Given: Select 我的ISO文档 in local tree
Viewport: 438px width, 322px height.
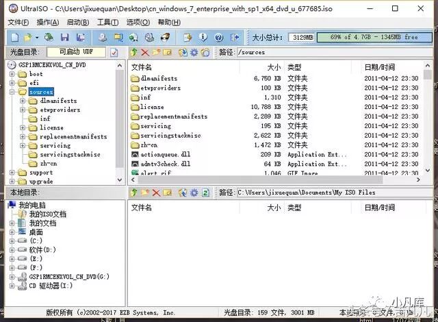Looking at the screenshot, I should coord(48,214).
